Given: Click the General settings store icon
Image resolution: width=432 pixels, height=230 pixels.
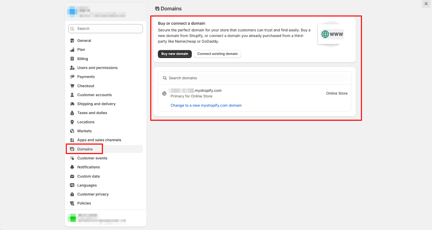Looking at the screenshot, I should pyautogui.click(x=72, y=41).
